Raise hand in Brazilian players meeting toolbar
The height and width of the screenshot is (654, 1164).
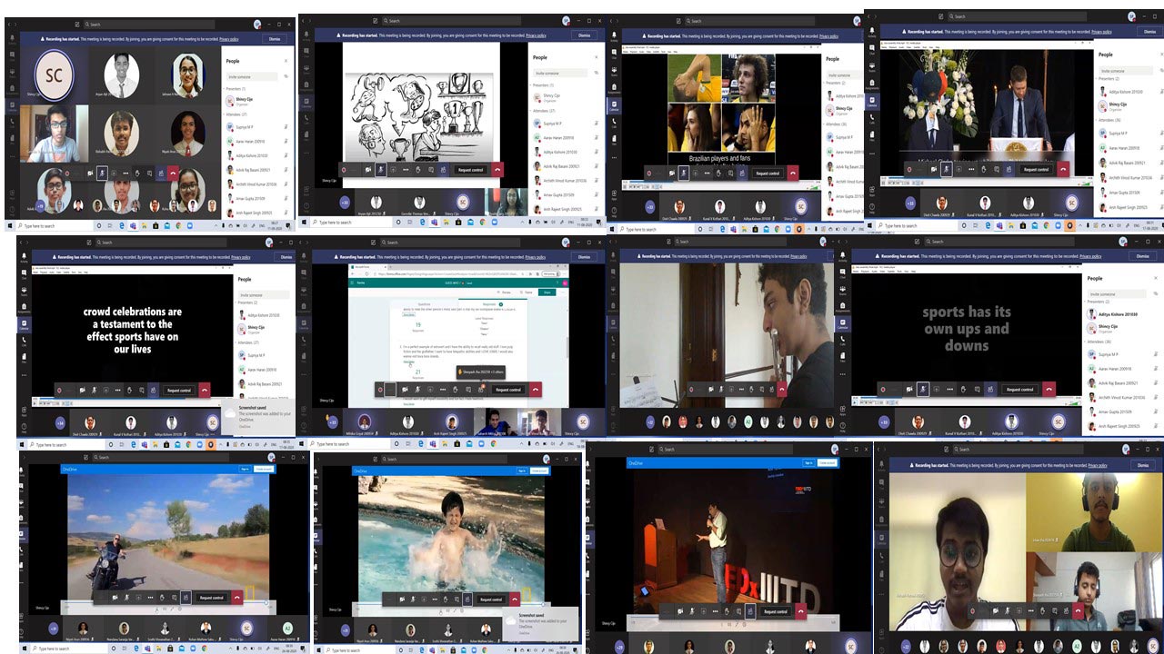click(718, 173)
